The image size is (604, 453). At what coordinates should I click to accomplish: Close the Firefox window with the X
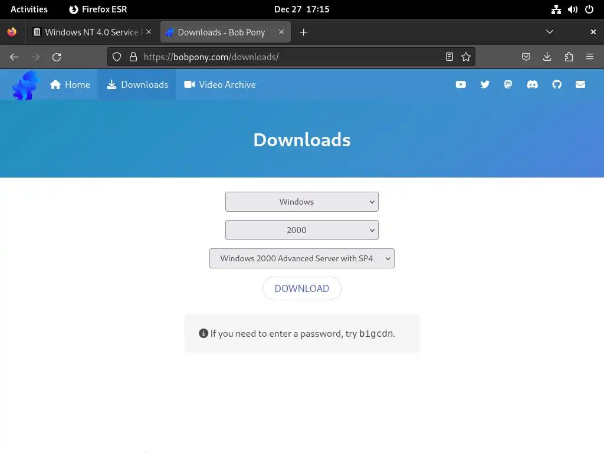point(593,32)
